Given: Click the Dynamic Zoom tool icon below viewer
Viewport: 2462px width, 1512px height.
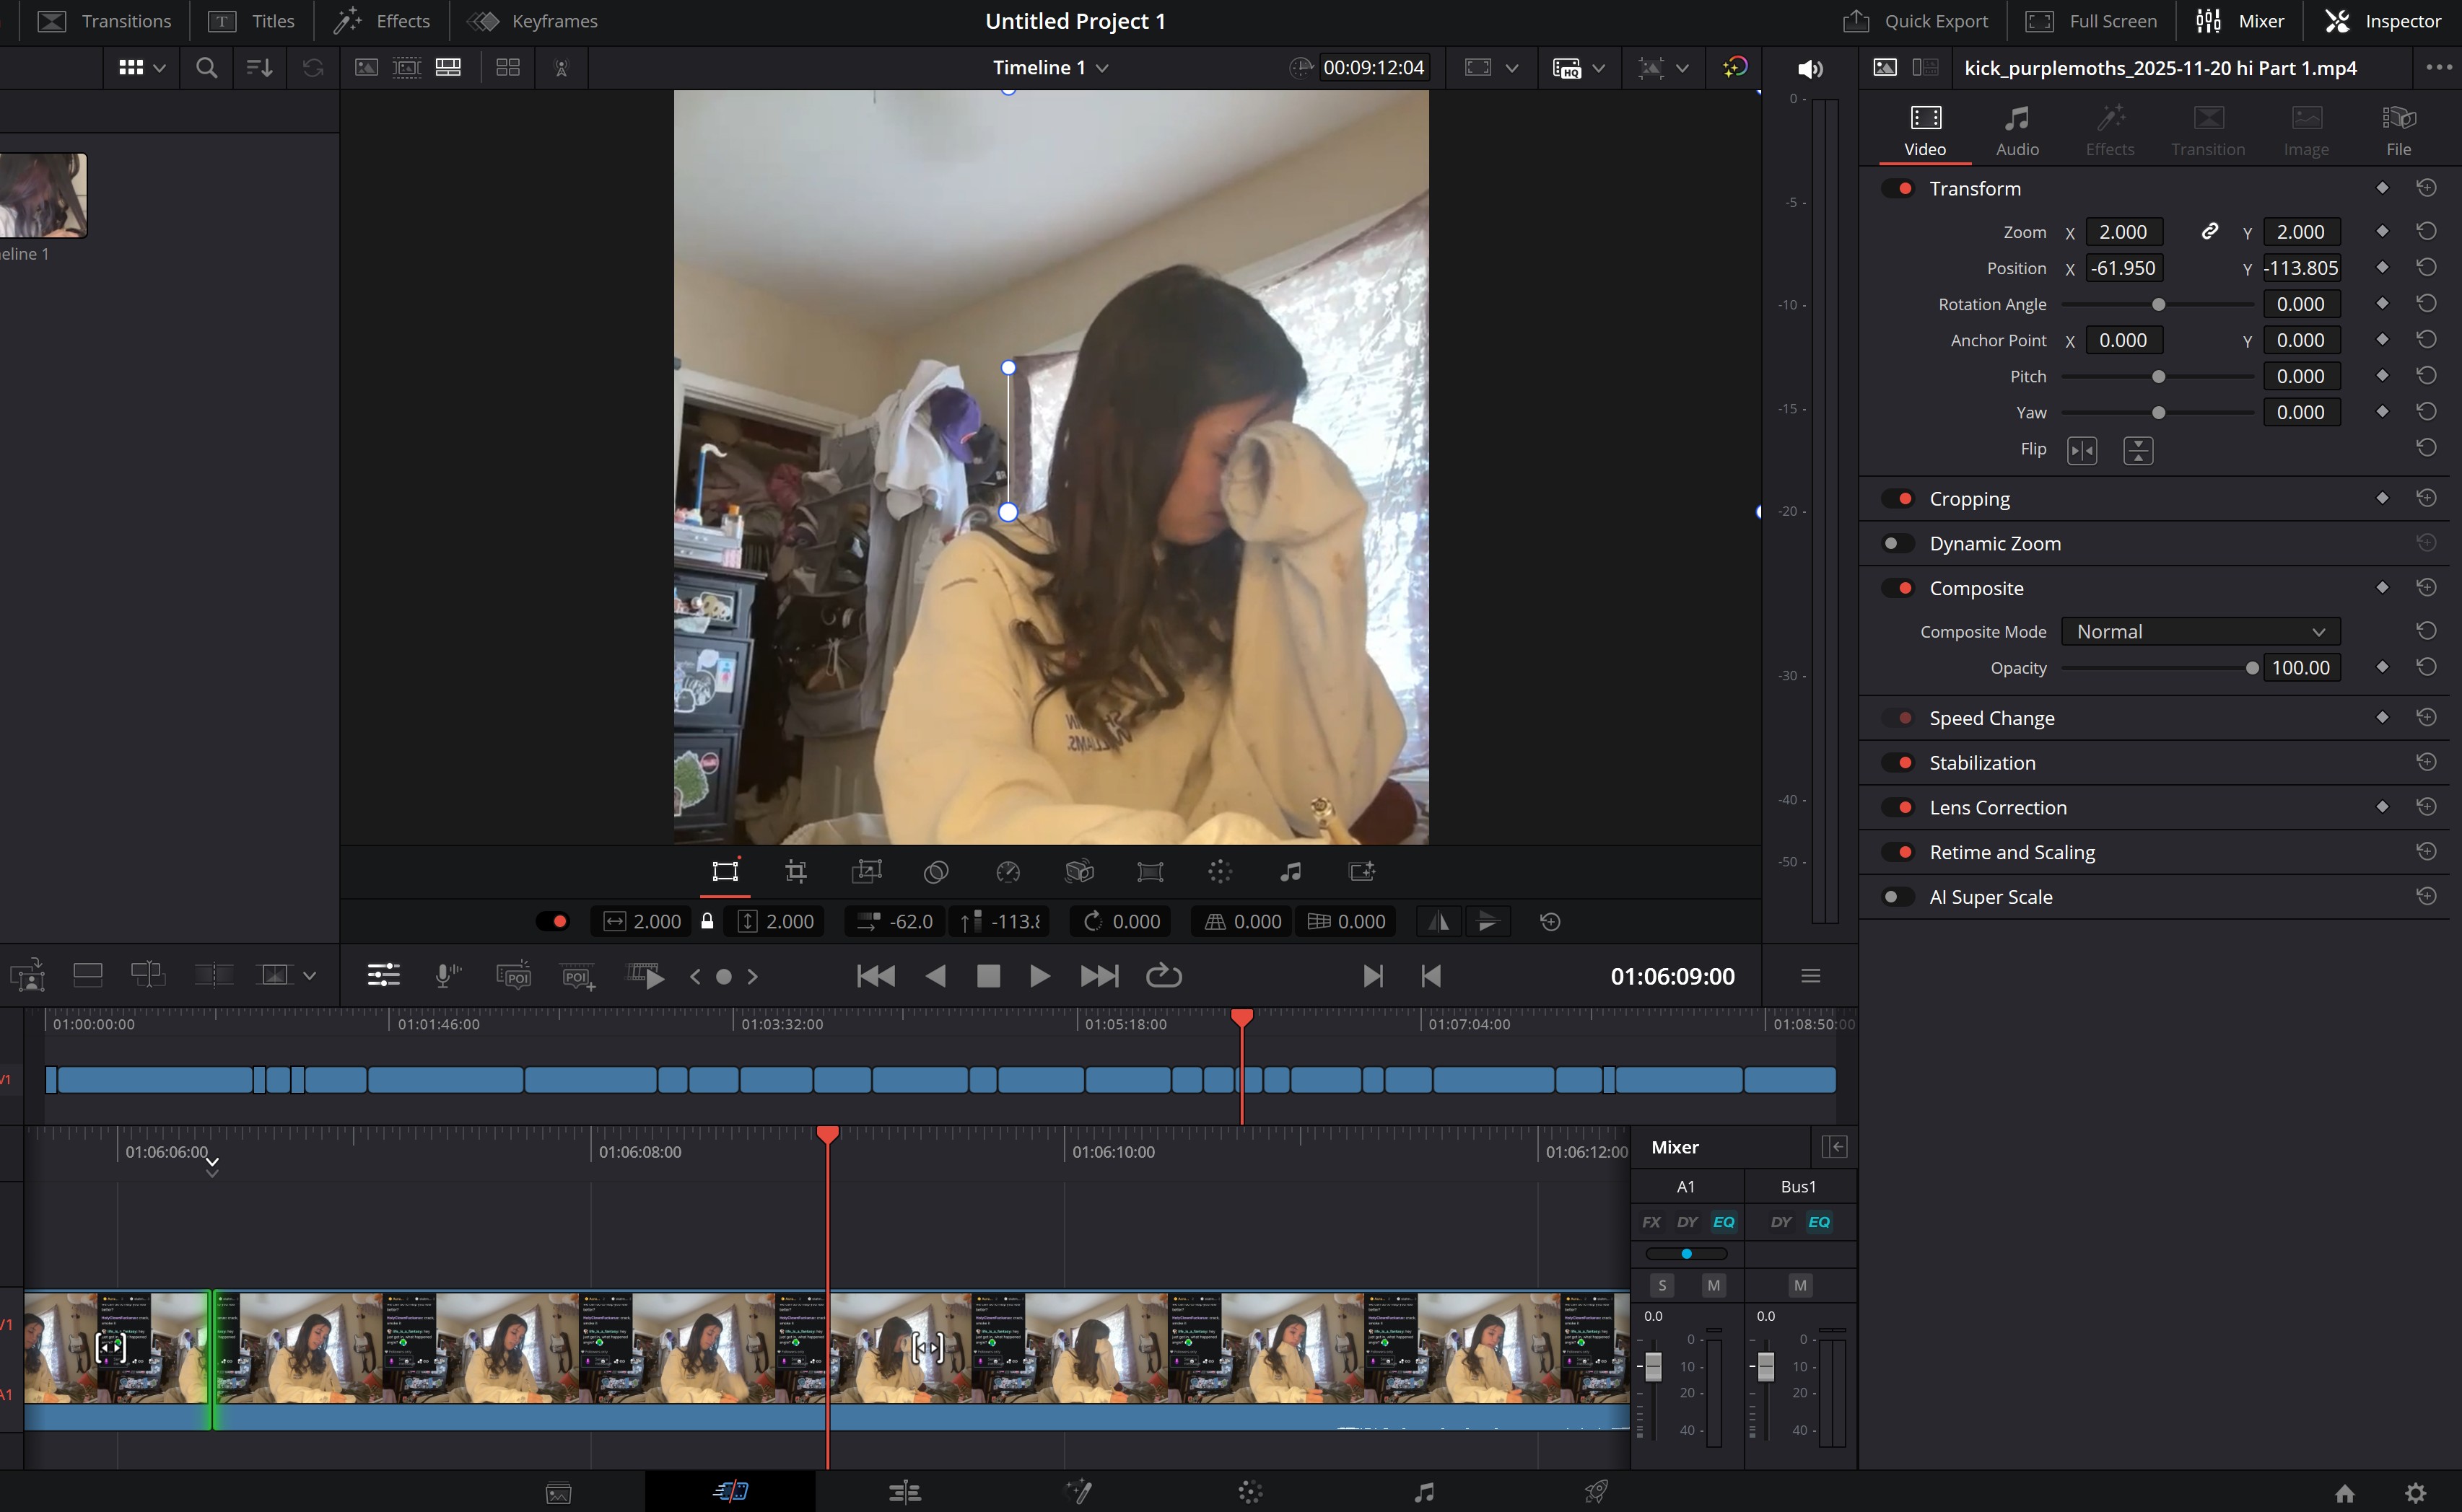Looking at the screenshot, I should 866,872.
